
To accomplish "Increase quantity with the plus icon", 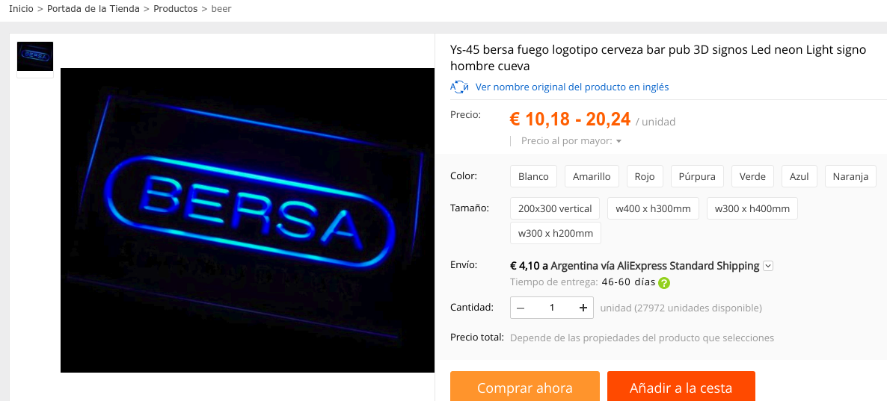I will pos(583,308).
